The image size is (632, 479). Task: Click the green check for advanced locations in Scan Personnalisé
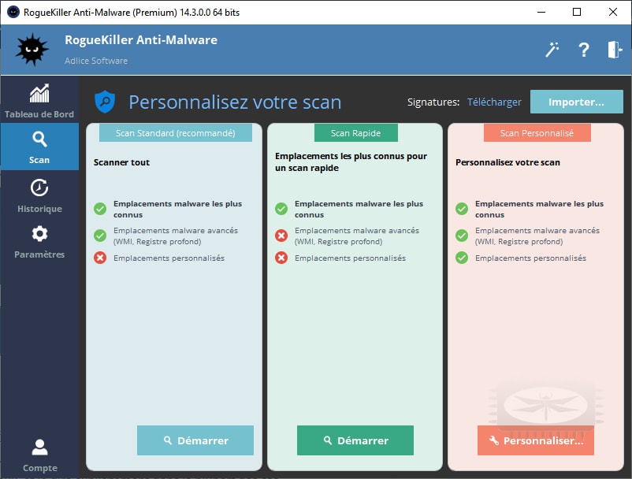click(x=462, y=236)
